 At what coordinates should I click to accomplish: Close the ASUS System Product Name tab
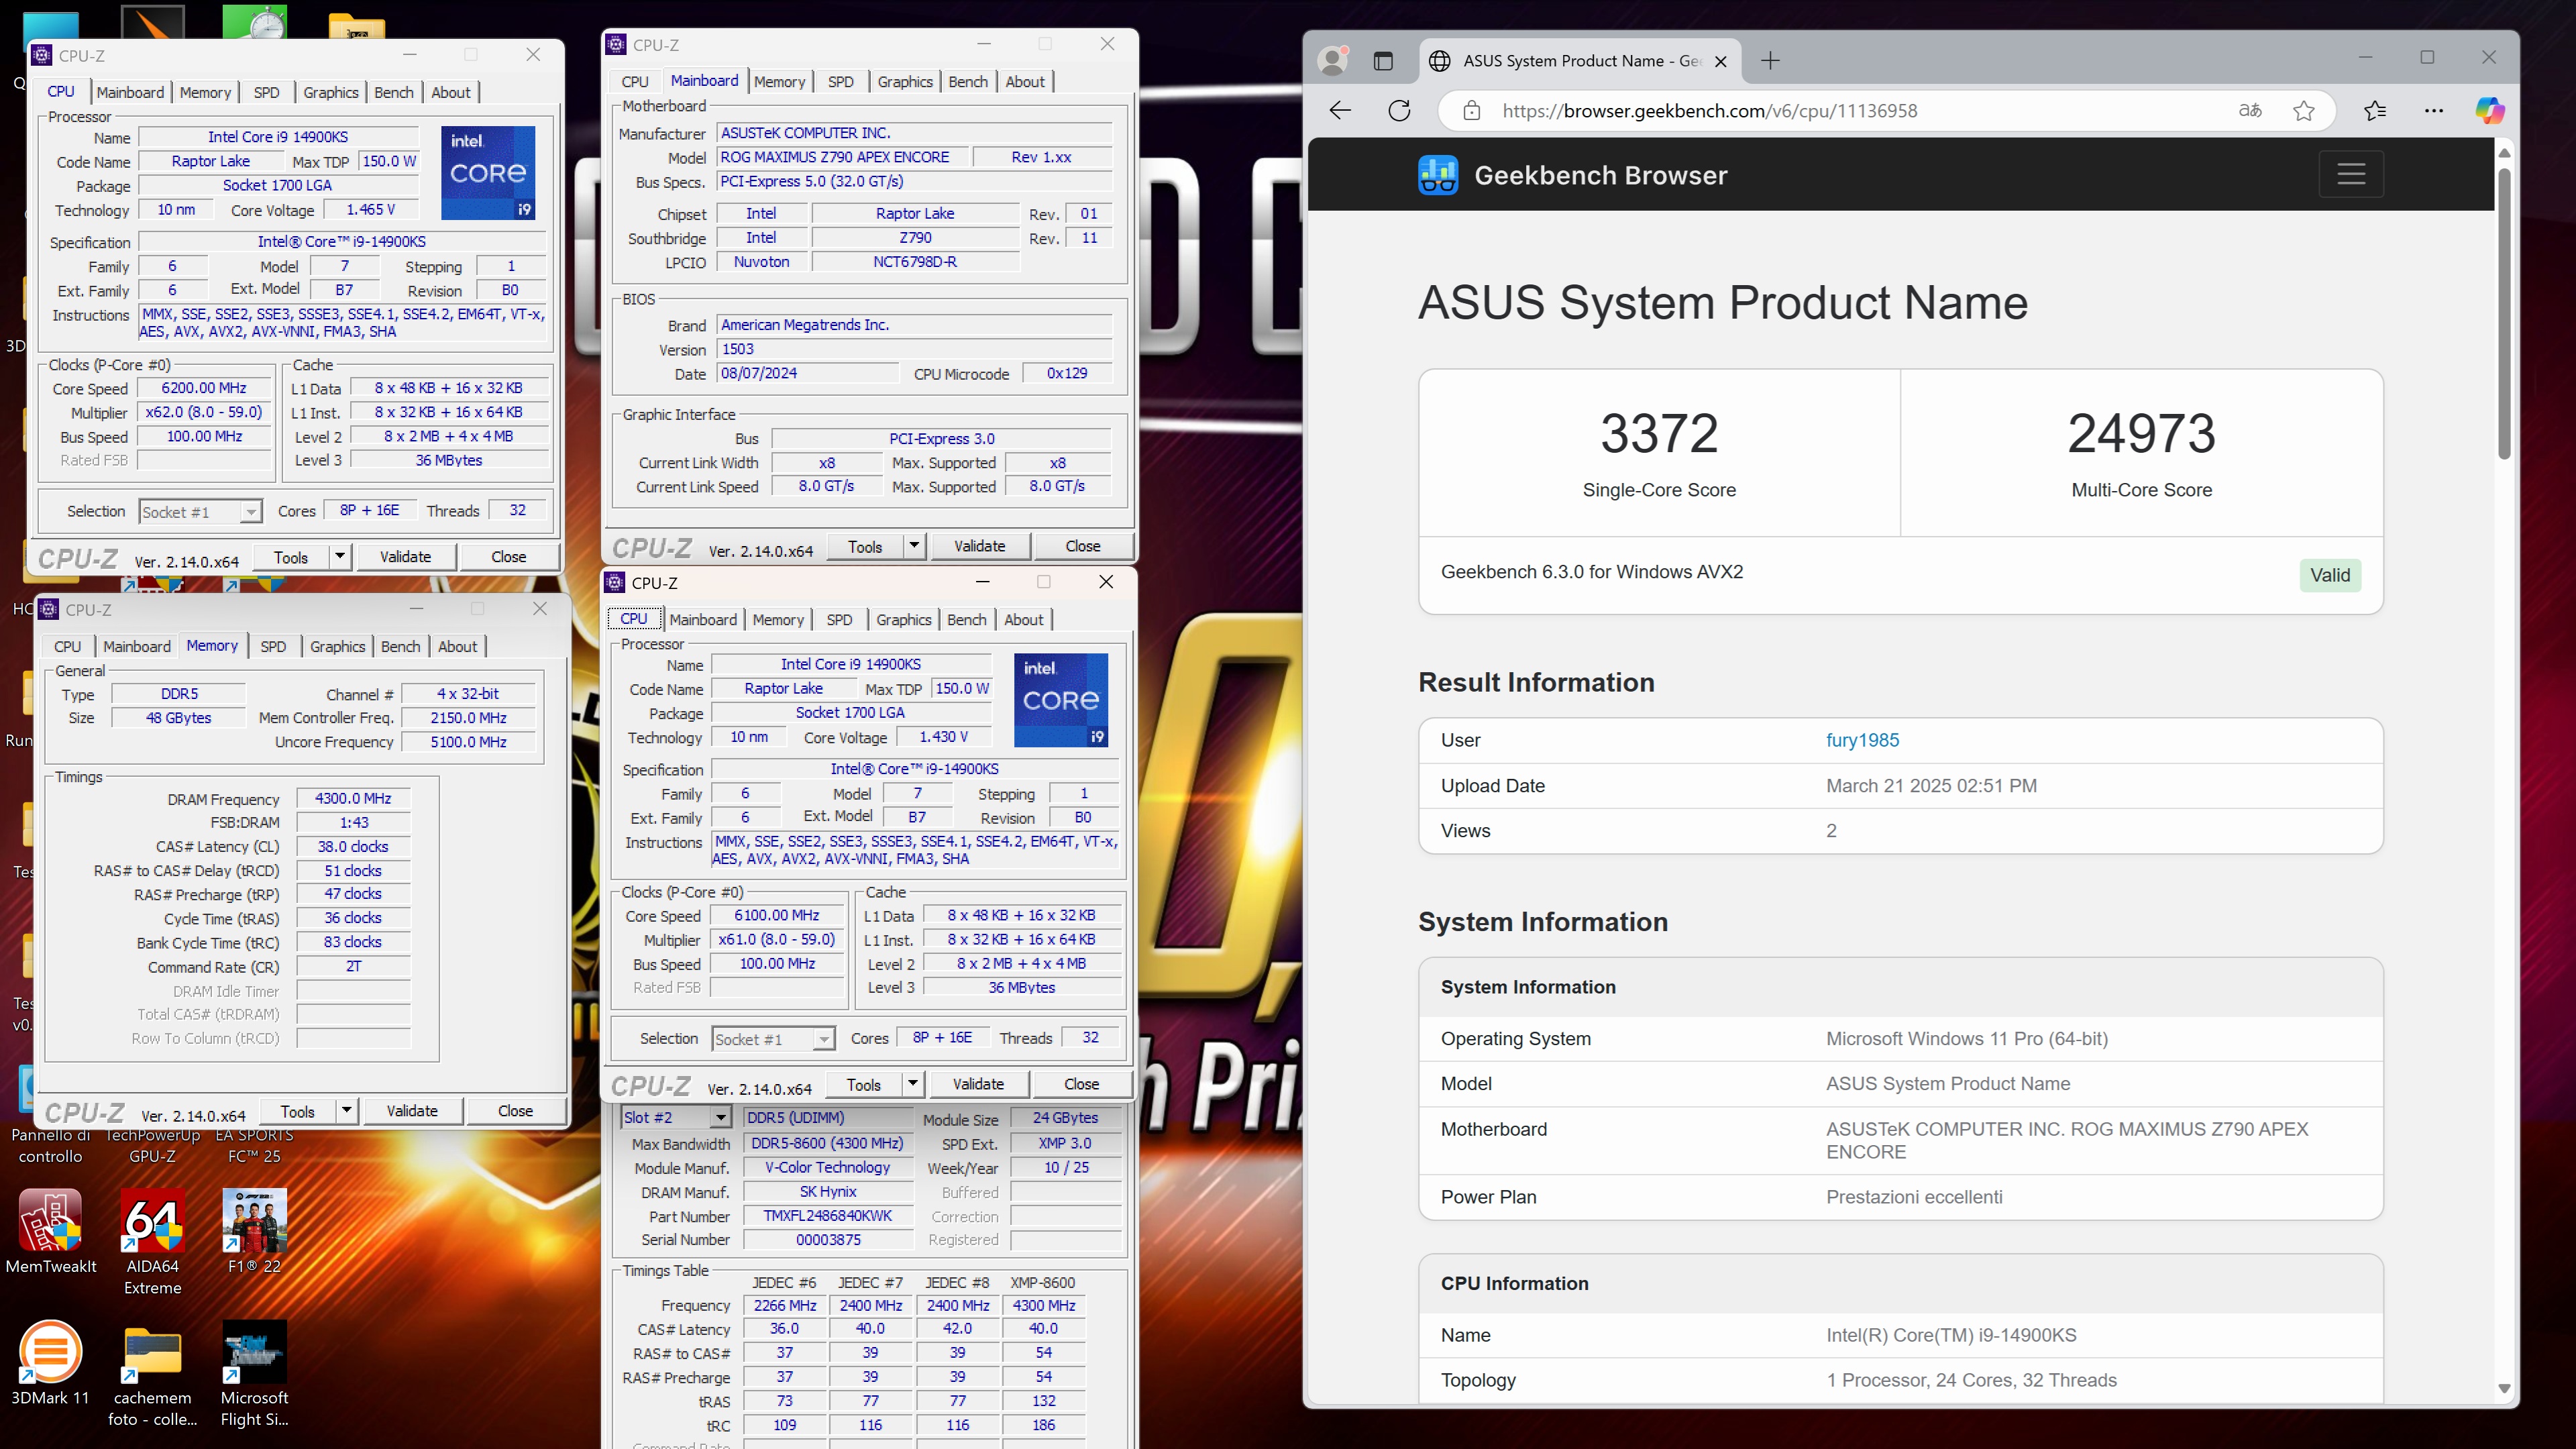[x=1721, y=61]
